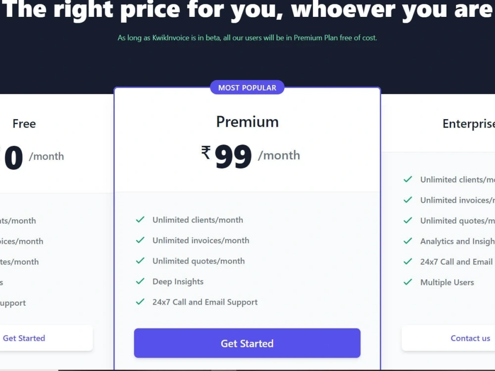Click checkmark beside Multiple Users in Enterprise
Viewport: 495px width, 371px height.
tap(408, 282)
